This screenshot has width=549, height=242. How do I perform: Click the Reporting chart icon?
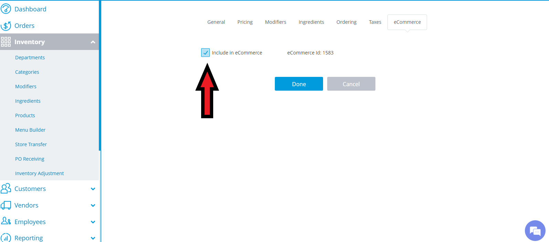pyautogui.click(x=6, y=238)
